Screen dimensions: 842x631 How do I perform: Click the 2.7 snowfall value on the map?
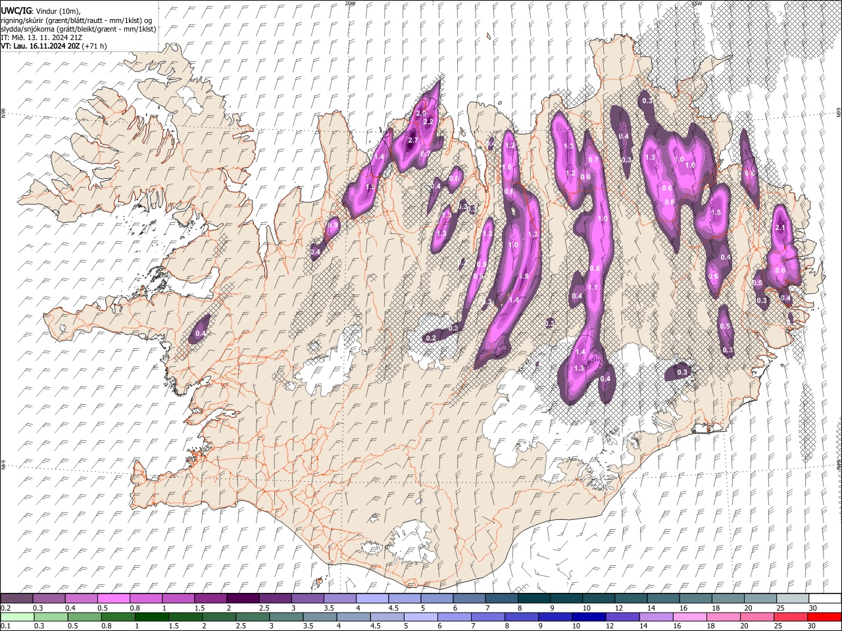pyautogui.click(x=413, y=141)
